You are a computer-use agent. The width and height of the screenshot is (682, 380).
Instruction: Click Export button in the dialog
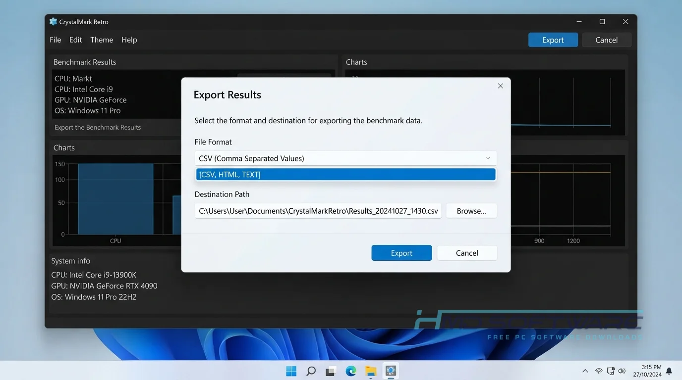click(x=401, y=253)
